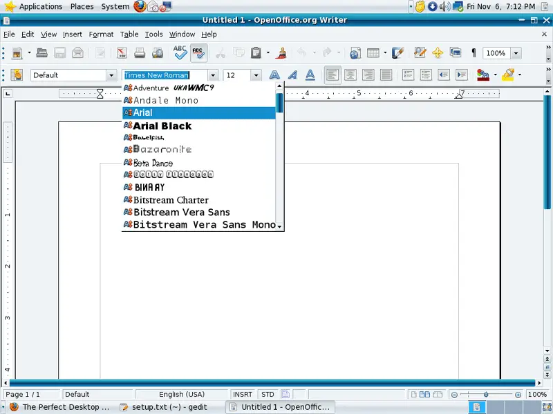553x414 pixels.
Task: Choose Bitstream Charter in the font list
Action: click(171, 200)
